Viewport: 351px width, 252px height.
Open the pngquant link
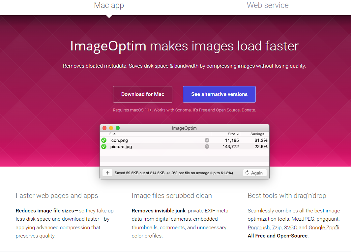coord(328,219)
